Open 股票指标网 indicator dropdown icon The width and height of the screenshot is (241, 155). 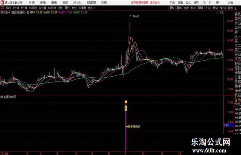2,97
